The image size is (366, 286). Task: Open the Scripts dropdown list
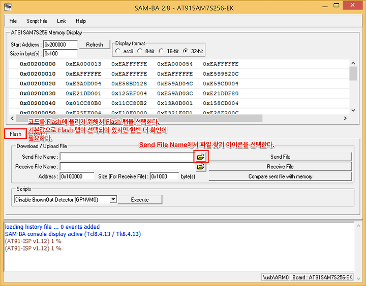click(x=113, y=199)
